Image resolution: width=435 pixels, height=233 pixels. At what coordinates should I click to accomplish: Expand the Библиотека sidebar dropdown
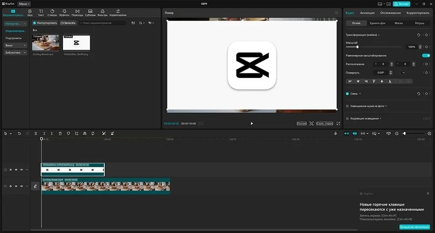15,53
